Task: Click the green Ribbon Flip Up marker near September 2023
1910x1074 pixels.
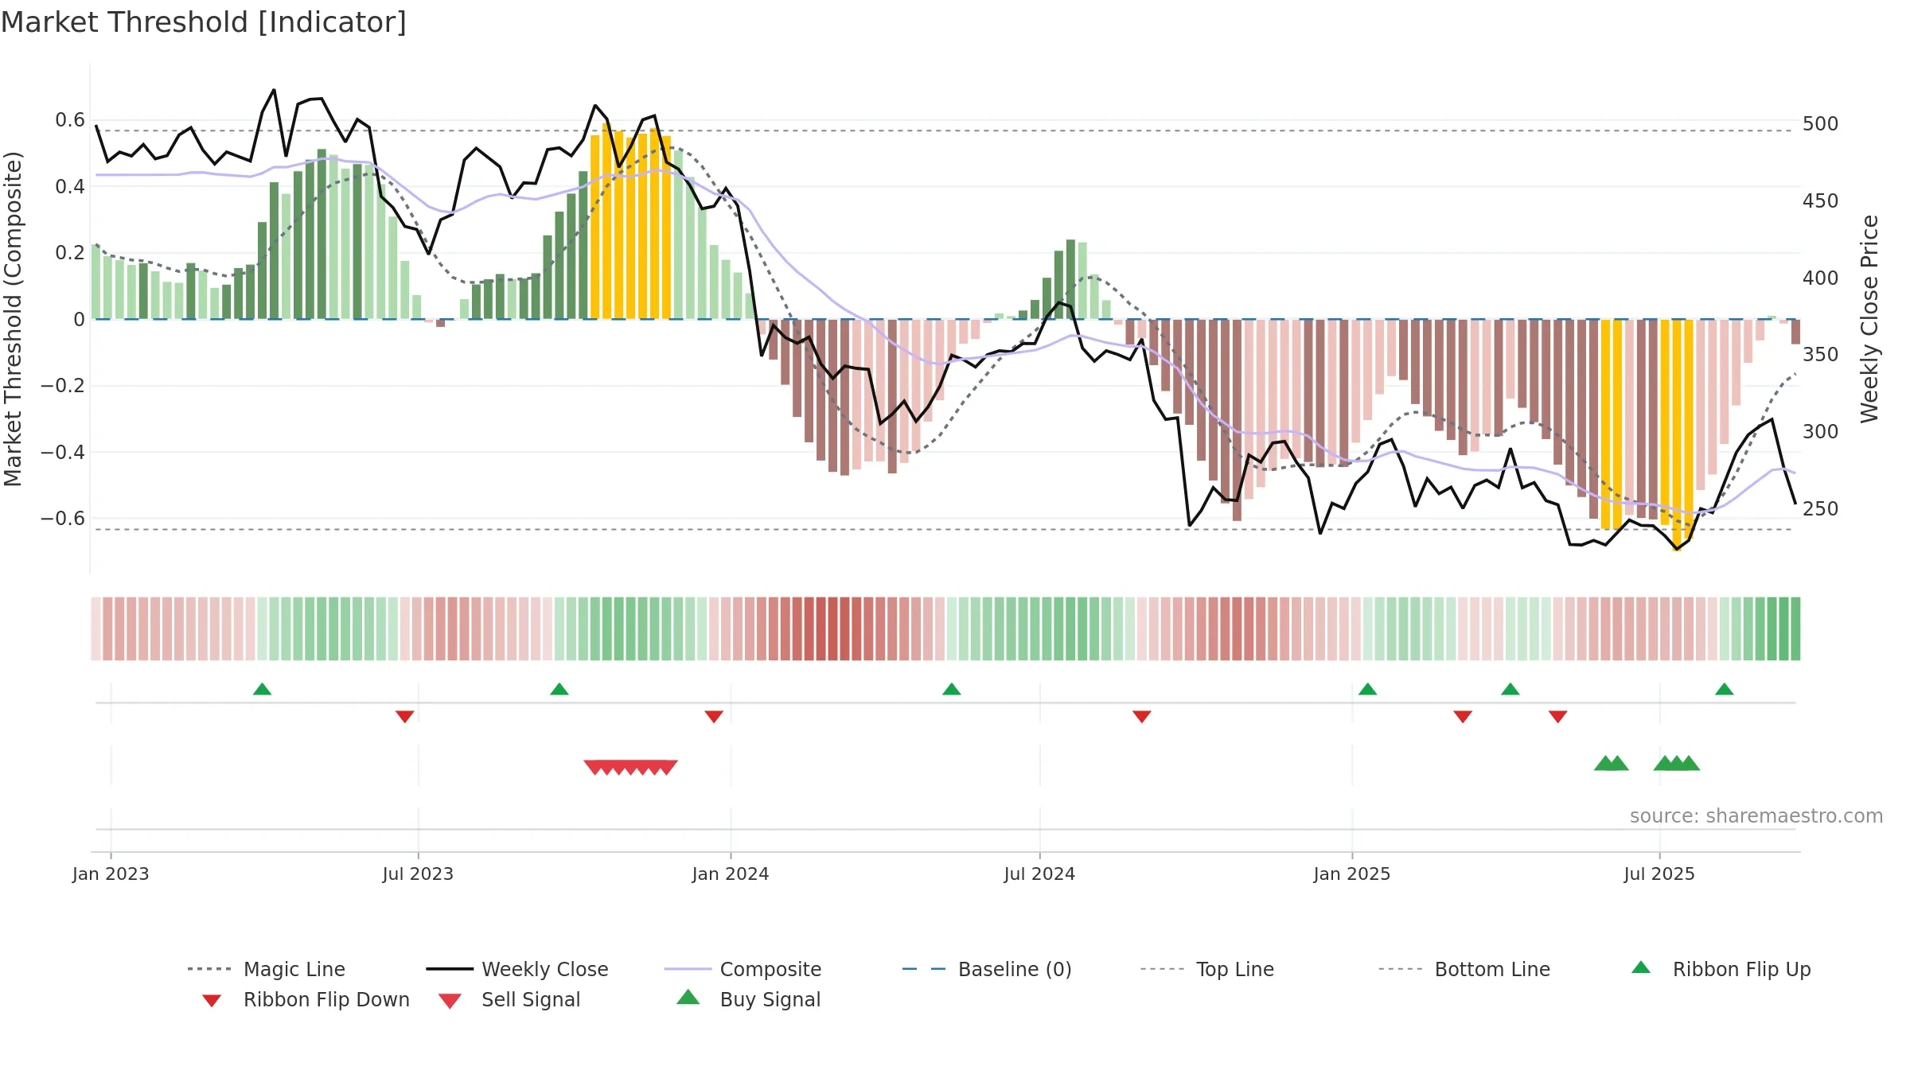Action: 559,689
